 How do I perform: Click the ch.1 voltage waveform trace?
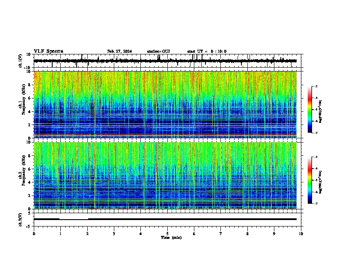click(x=165, y=61)
